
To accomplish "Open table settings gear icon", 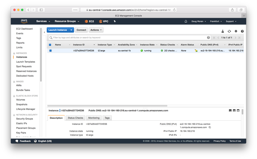I will point(236,31).
